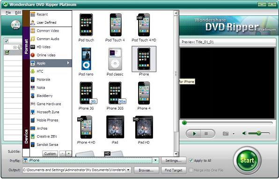Select the Nokia device category
279x179 pixels.
click(51, 88)
